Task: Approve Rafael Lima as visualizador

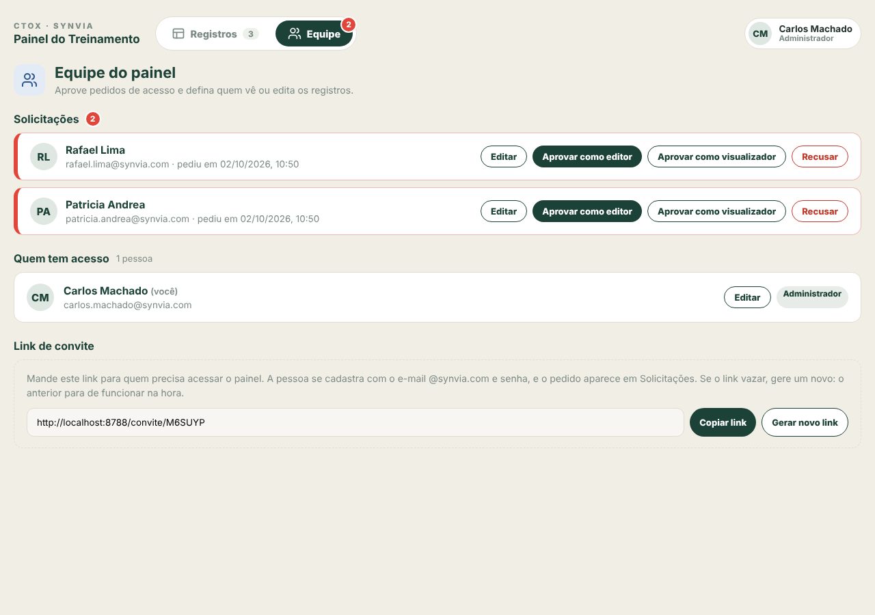Action: tap(716, 156)
